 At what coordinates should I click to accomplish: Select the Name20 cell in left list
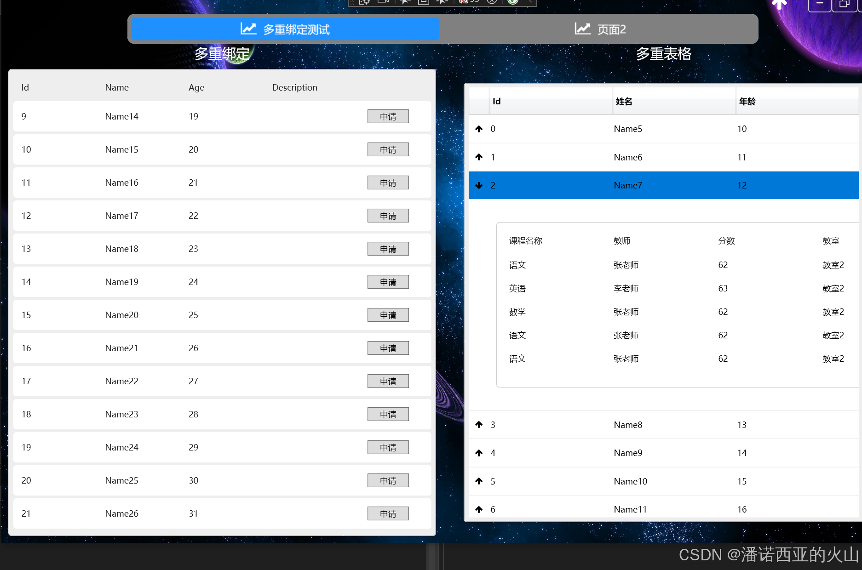pos(121,315)
